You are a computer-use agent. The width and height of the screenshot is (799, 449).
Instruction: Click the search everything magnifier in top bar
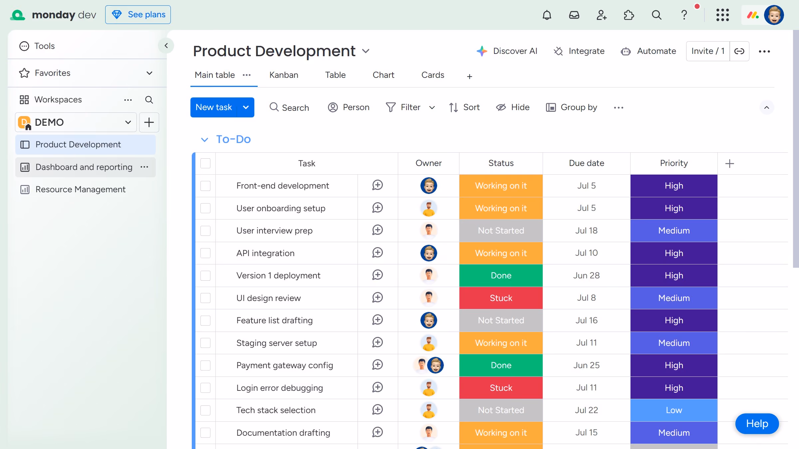(656, 15)
